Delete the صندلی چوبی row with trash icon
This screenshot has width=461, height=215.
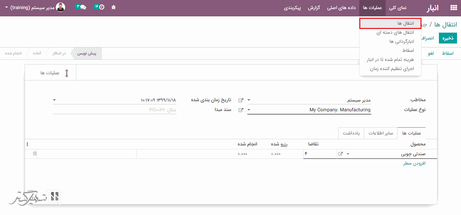point(35,154)
